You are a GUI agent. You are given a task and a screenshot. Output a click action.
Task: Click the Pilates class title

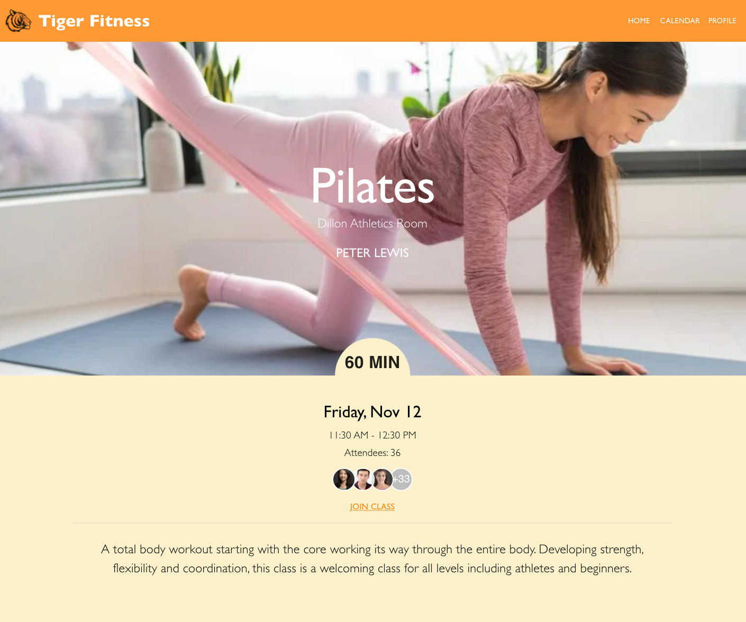[x=372, y=186]
